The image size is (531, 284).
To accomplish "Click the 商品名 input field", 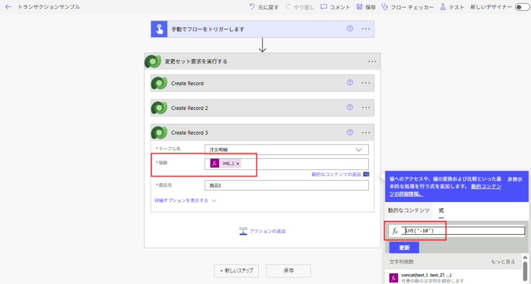I will 286,186.
